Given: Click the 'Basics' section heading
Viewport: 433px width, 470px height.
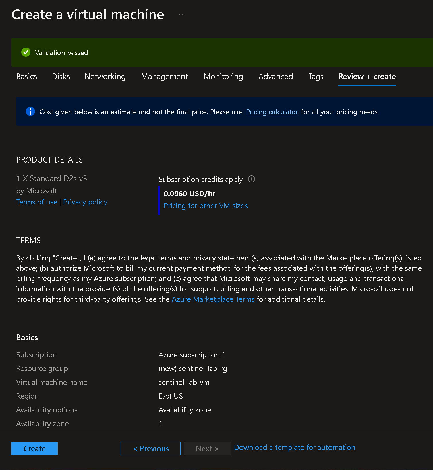Looking at the screenshot, I should 27,338.
